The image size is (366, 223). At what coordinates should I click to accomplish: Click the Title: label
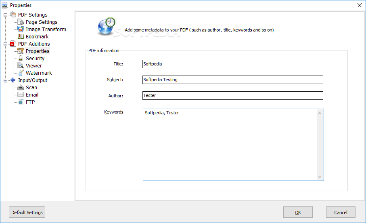point(118,64)
